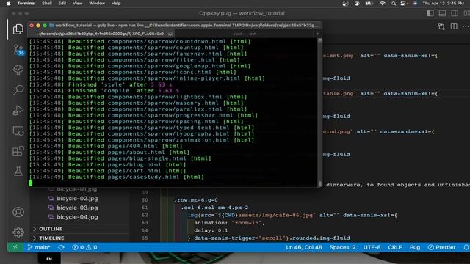Add a new Terminal tab with plus
Viewport: 470px width, 264px height.
(x=318, y=34)
